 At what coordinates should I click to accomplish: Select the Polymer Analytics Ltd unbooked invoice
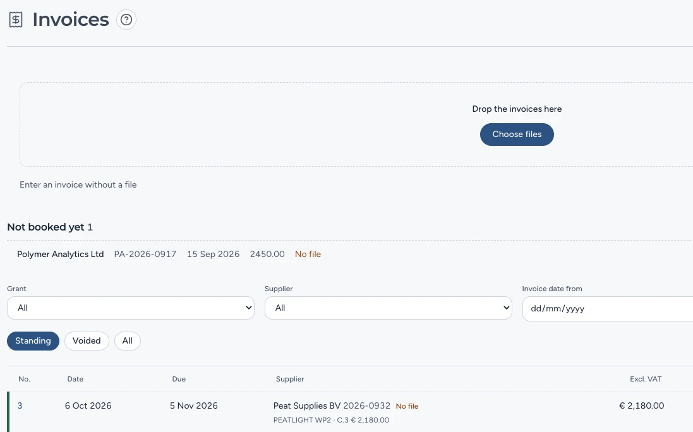(x=61, y=255)
